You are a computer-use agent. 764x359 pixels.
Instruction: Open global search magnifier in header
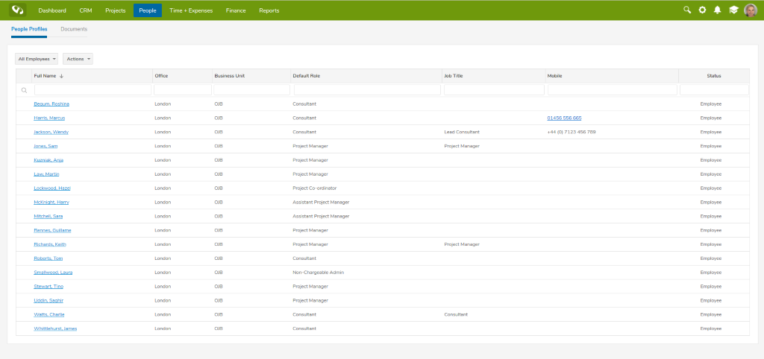point(687,10)
